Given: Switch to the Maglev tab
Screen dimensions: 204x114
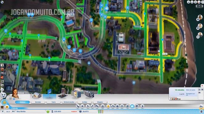Looking at the screenshot, I should pos(100,102).
